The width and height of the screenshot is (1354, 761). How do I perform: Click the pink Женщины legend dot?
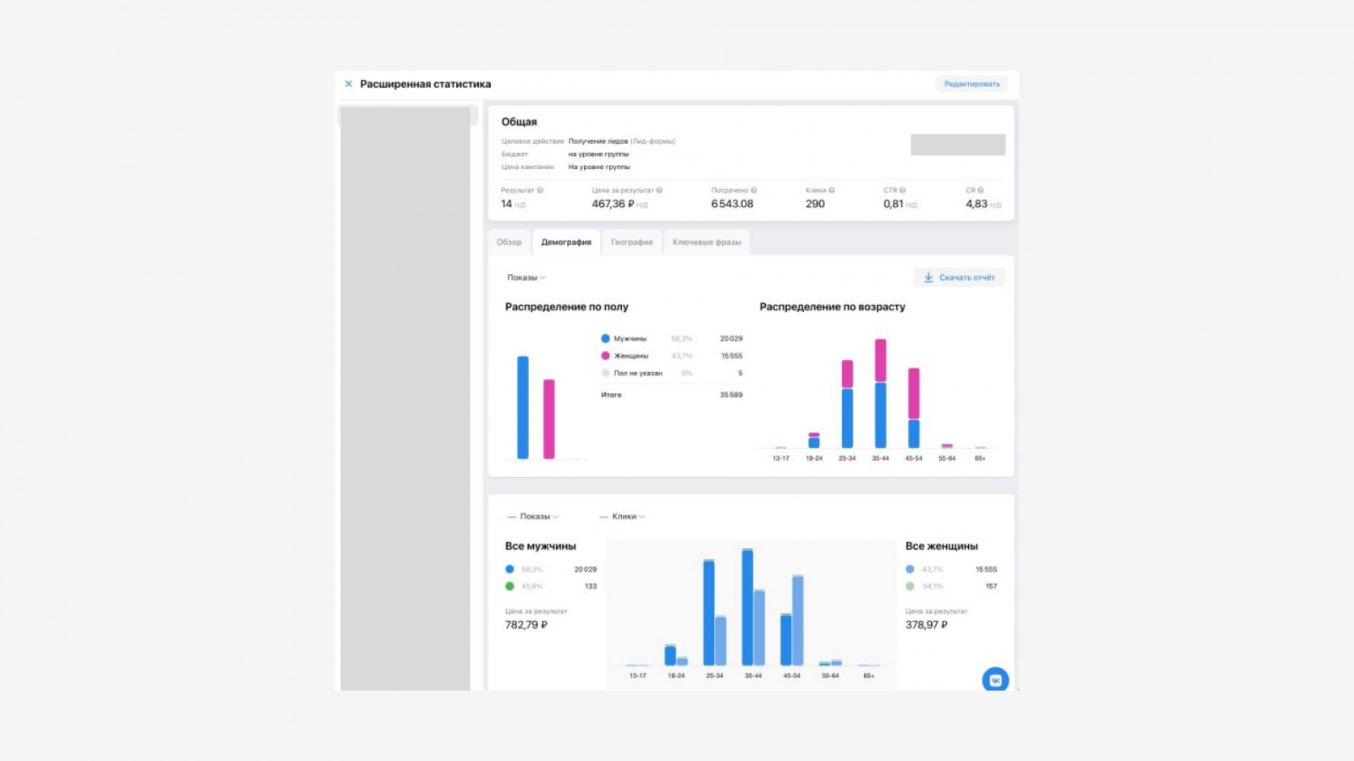tap(605, 356)
